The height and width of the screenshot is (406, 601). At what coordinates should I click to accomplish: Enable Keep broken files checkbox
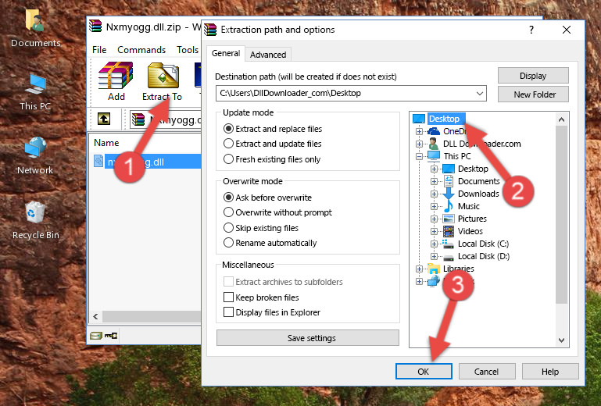coord(228,297)
